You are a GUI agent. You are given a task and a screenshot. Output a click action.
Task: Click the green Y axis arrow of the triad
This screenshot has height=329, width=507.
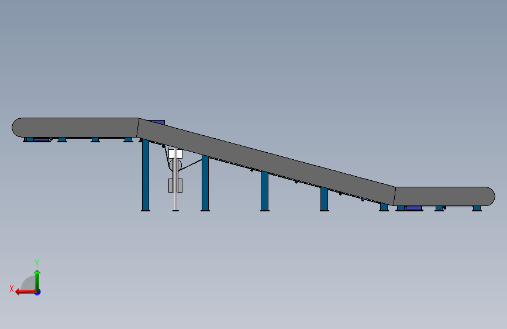tap(37, 280)
